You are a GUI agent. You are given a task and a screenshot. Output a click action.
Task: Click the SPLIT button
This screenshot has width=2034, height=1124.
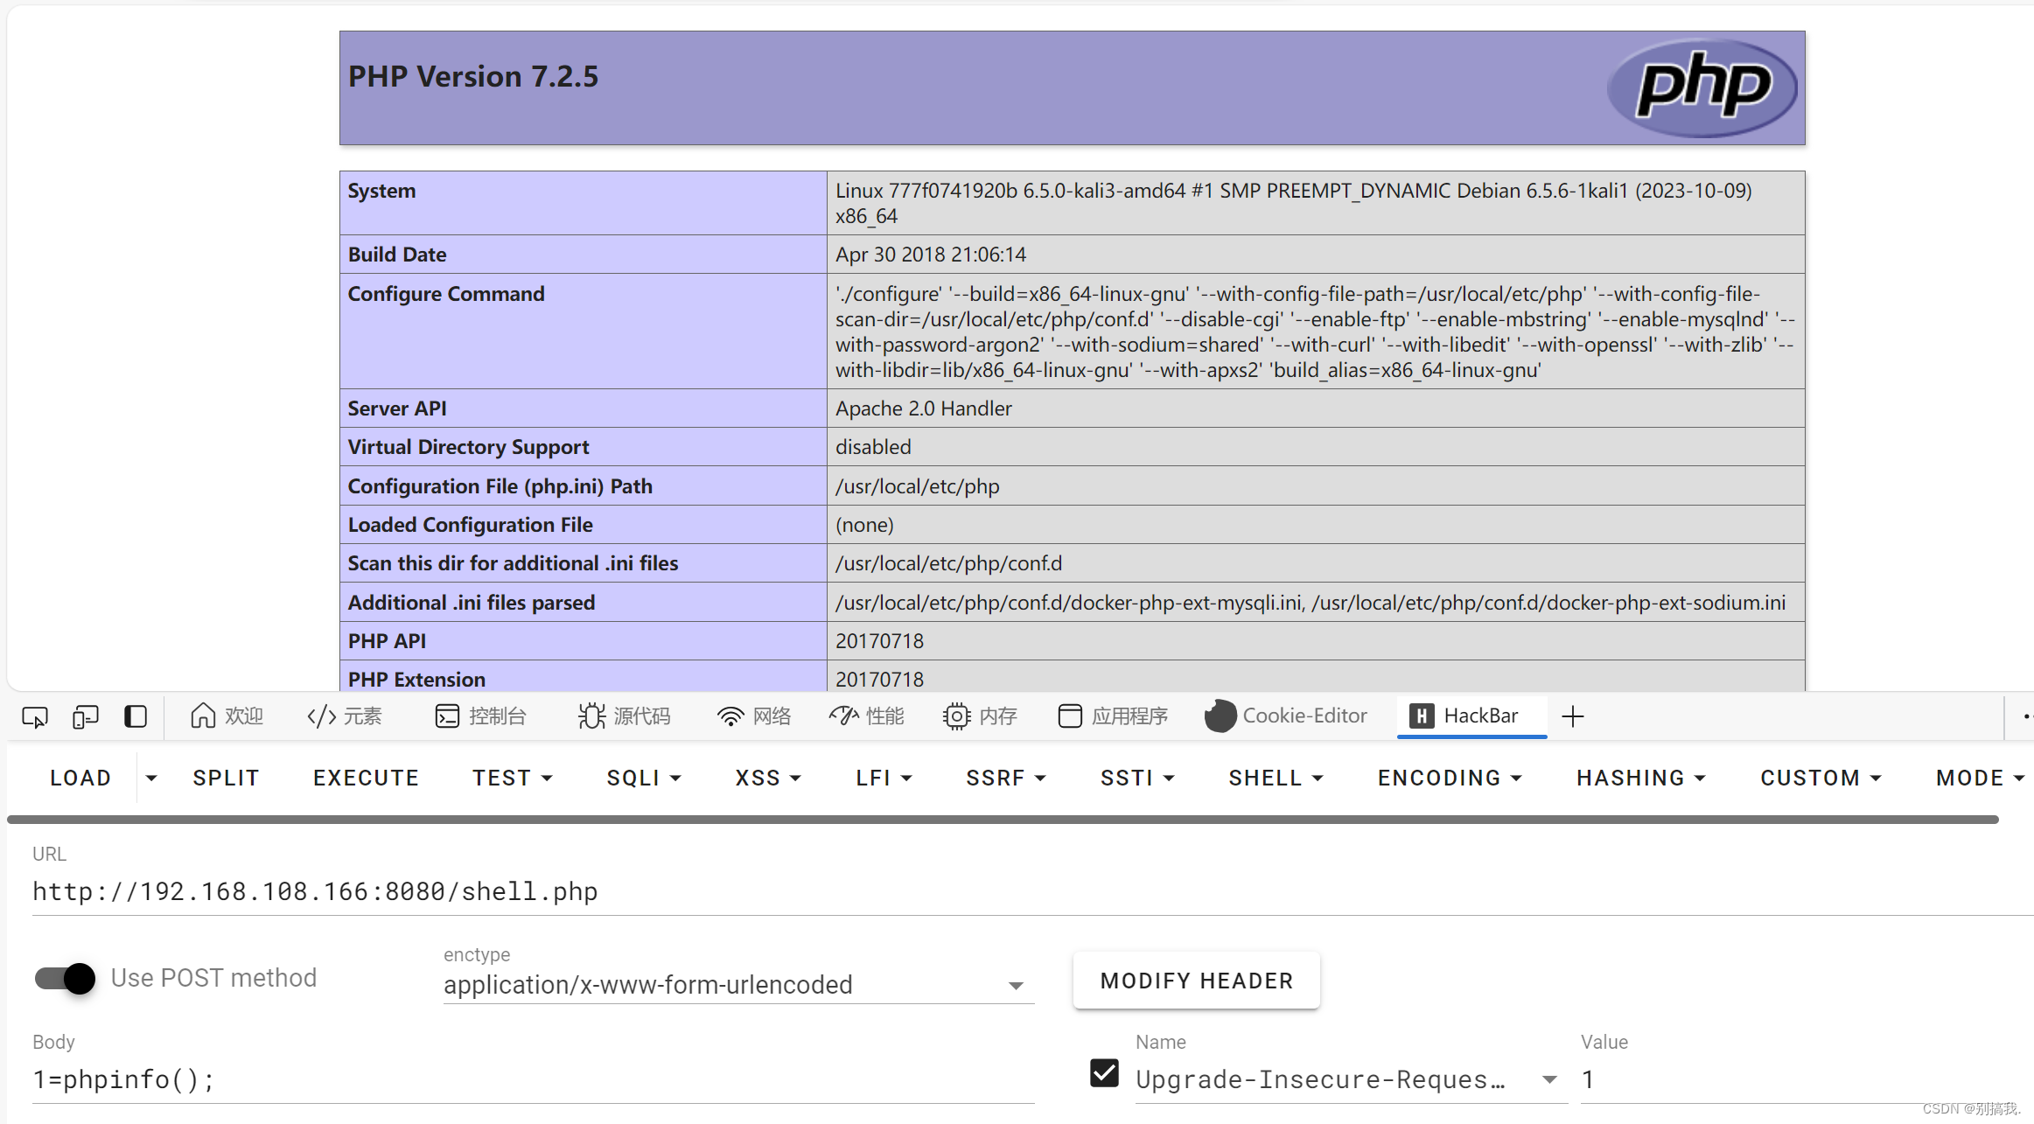[227, 778]
